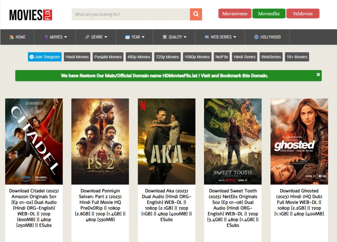The width and height of the screenshot is (337, 242).
Task: Open the Hindi Series tag
Action: click(x=245, y=57)
